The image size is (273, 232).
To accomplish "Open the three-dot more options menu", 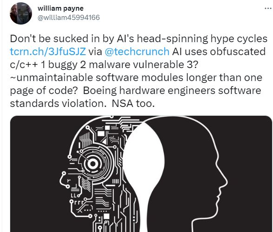I will pos(268,8).
